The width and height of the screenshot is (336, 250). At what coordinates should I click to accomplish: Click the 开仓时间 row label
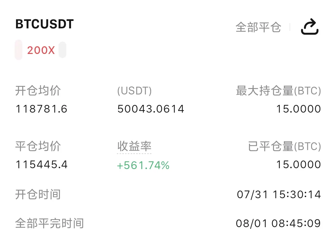38,195
